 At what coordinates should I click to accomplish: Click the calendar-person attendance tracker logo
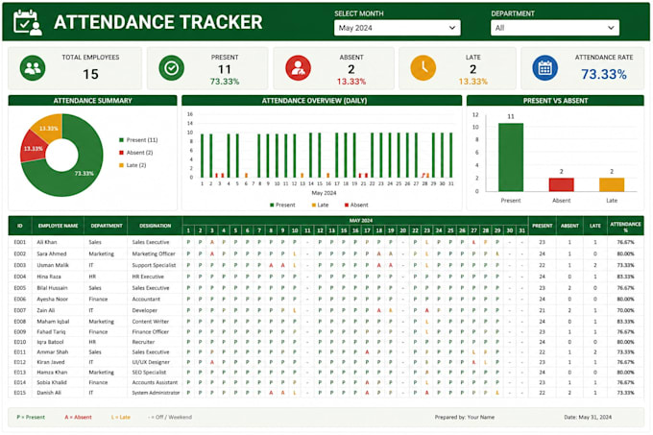coord(28,22)
